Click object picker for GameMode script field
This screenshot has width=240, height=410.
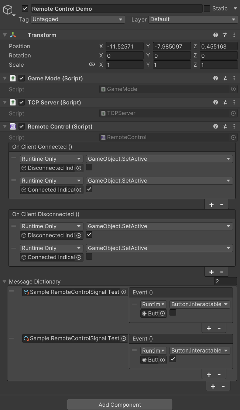pos(233,89)
